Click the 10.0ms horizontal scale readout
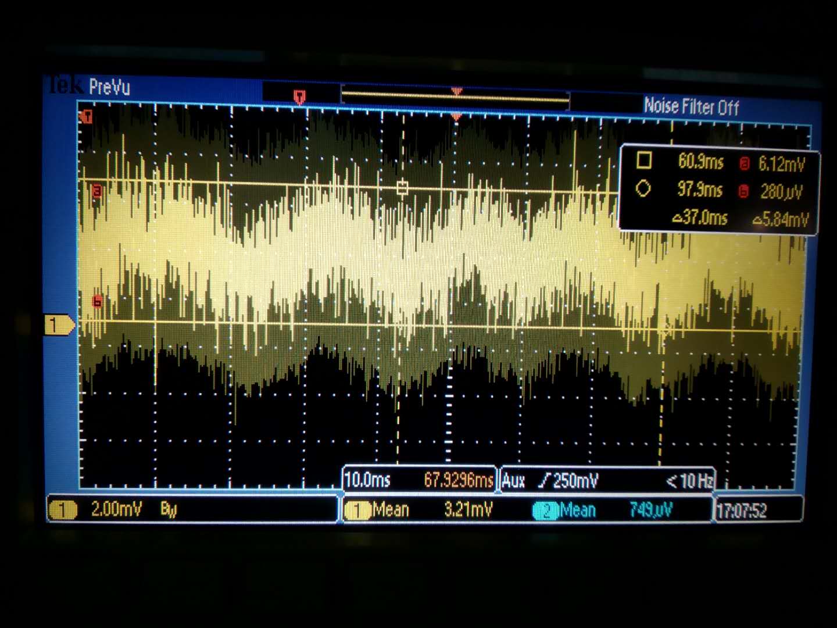The image size is (837, 628). 367,480
